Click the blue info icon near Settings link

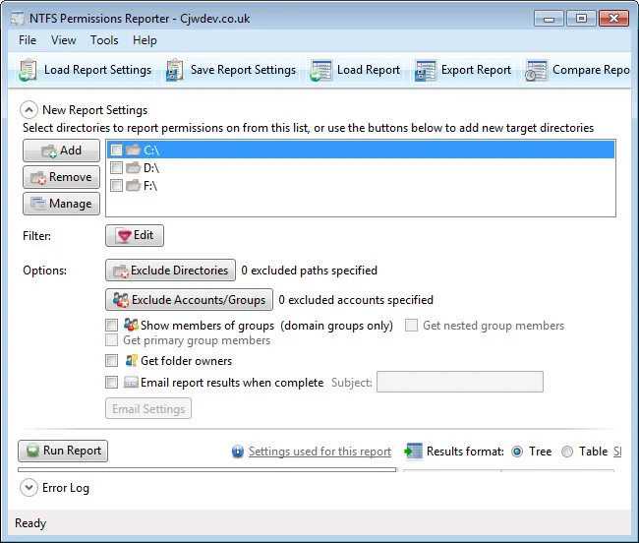pyautogui.click(x=238, y=452)
